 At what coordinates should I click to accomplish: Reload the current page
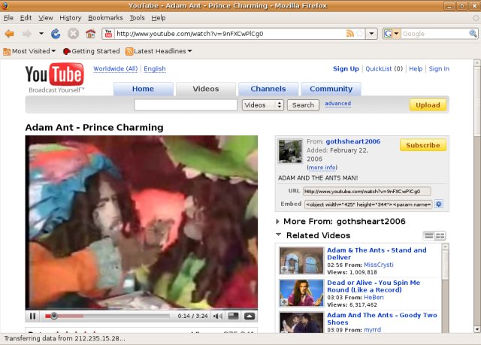[x=56, y=34]
